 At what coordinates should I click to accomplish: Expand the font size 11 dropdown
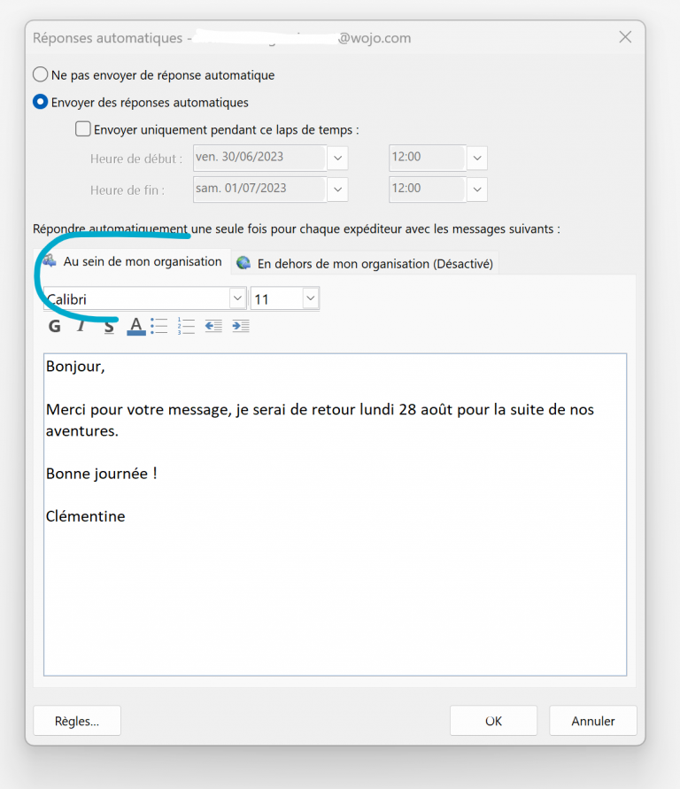click(x=310, y=298)
